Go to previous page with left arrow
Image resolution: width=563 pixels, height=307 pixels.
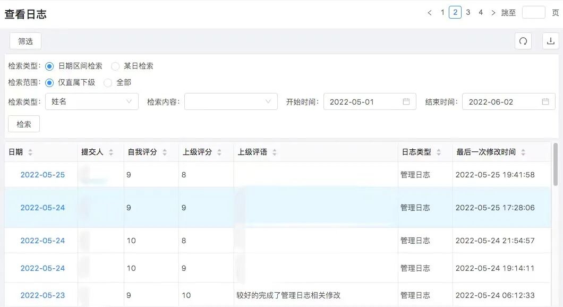pyautogui.click(x=430, y=12)
